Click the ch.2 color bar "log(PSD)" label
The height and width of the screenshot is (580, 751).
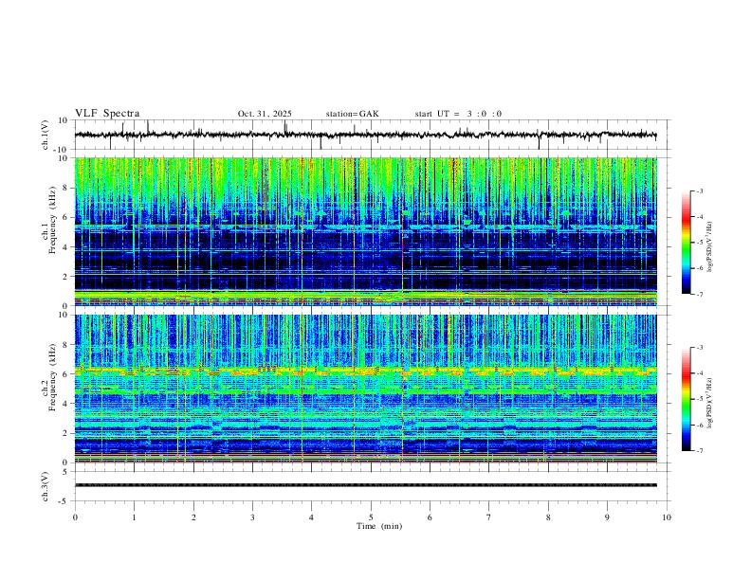click(709, 403)
